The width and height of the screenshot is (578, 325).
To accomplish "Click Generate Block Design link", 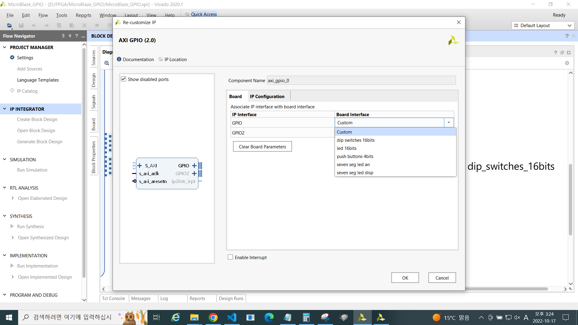I will [x=40, y=141].
